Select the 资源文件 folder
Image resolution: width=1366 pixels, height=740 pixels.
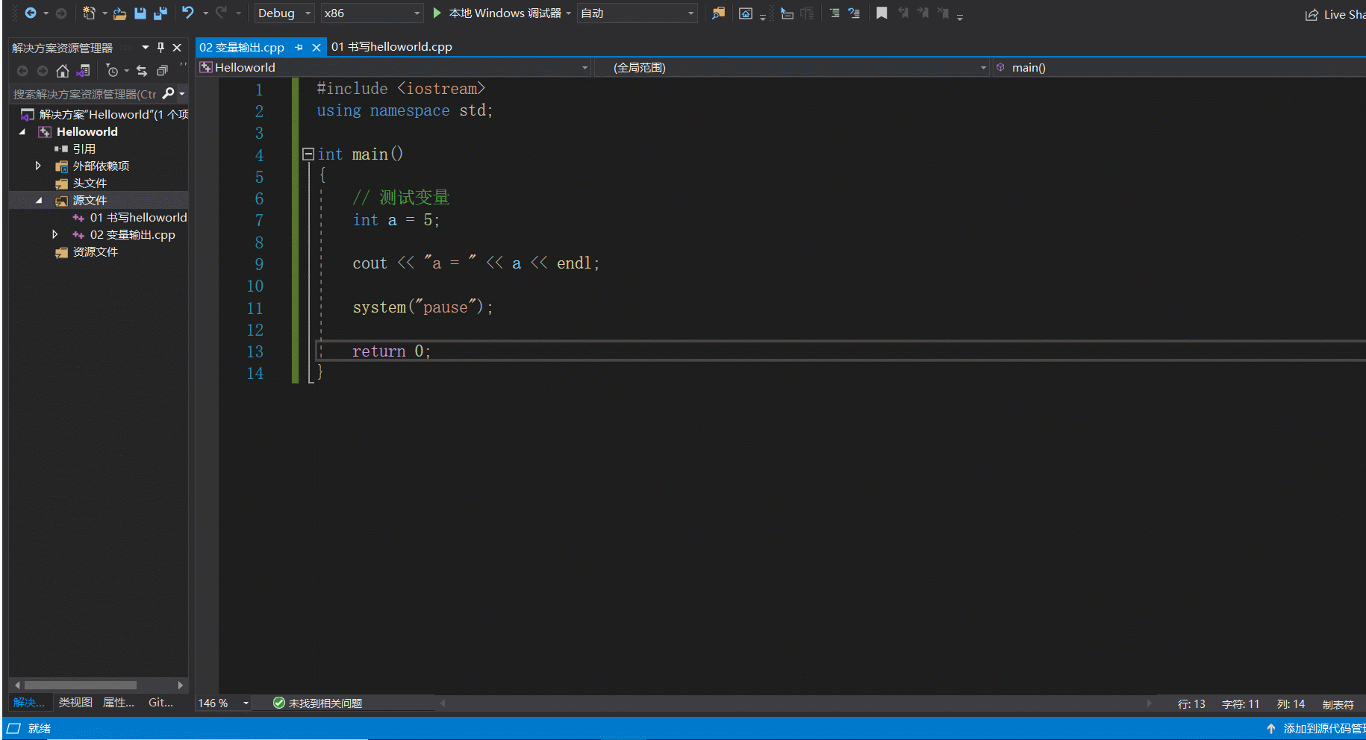[x=96, y=251]
